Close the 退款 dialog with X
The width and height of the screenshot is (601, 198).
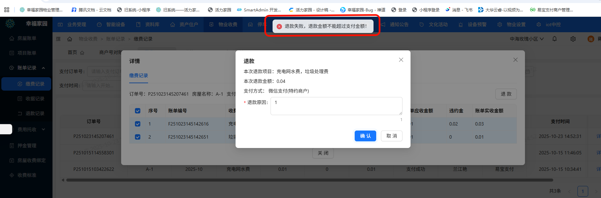401,60
